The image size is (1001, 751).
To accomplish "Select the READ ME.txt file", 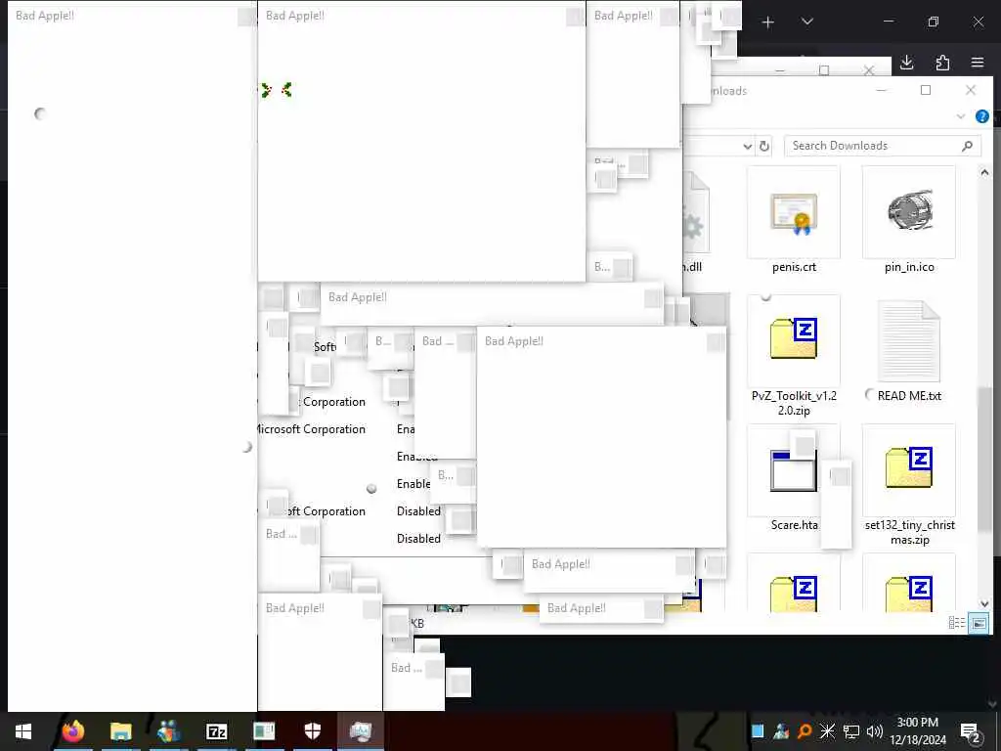I will (909, 350).
